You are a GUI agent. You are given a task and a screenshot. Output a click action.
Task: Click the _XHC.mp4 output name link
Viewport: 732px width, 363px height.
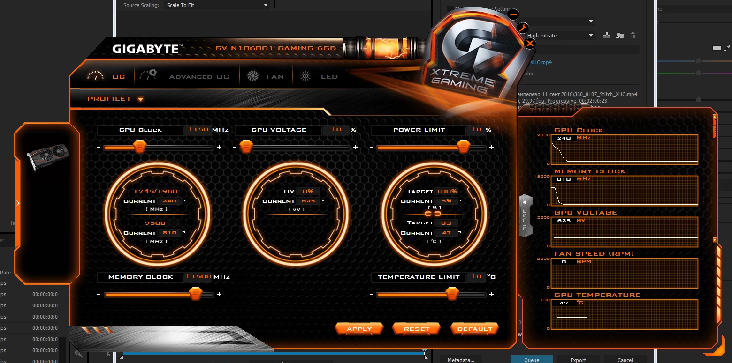541,62
